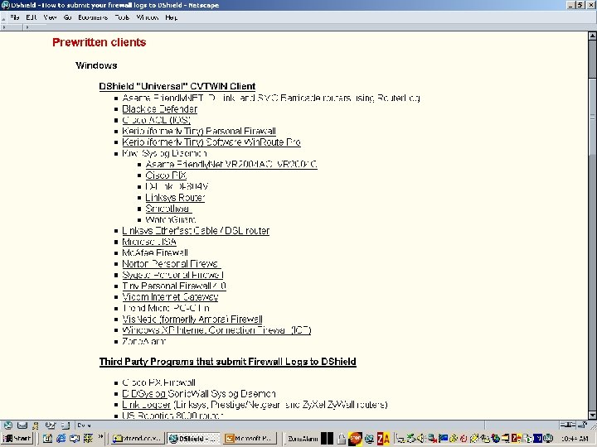Click the McAfee Firewall list item
597x447 pixels.
pyautogui.click(x=155, y=252)
